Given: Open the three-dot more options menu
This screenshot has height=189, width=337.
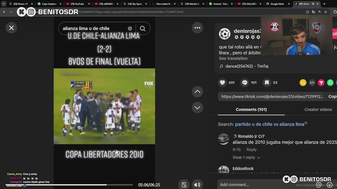Looking at the screenshot, I should pyautogui.click(x=197, y=28).
